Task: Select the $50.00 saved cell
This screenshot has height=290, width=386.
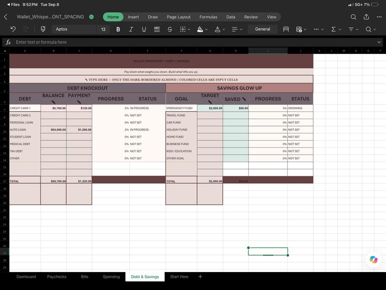Action: (236, 108)
